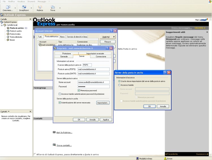The height and width of the screenshot is (160, 212).
Task: Click the Trova toolbar icon
Action: click(x=53, y=7)
